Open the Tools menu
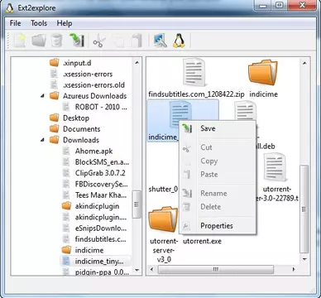Viewport: 321px width, 298px height. (39, 23)
